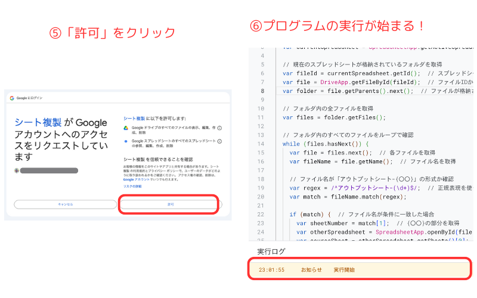Click the Google G logo in dialog header

click(12, 98)
